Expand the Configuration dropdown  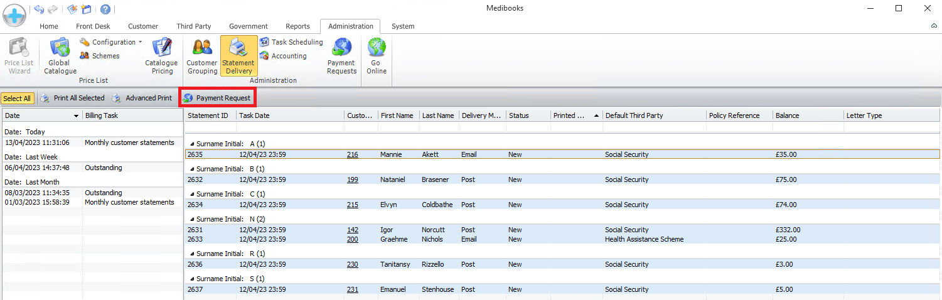(111, 42)
